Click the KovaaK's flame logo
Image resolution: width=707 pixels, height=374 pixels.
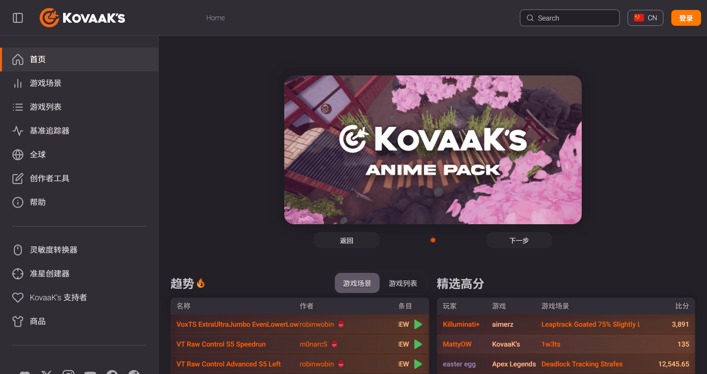[49, 18]
